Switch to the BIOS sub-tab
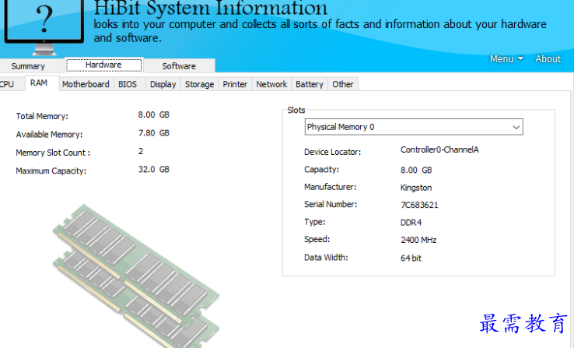This screenshot has width=574, height=348. [128, 84]
